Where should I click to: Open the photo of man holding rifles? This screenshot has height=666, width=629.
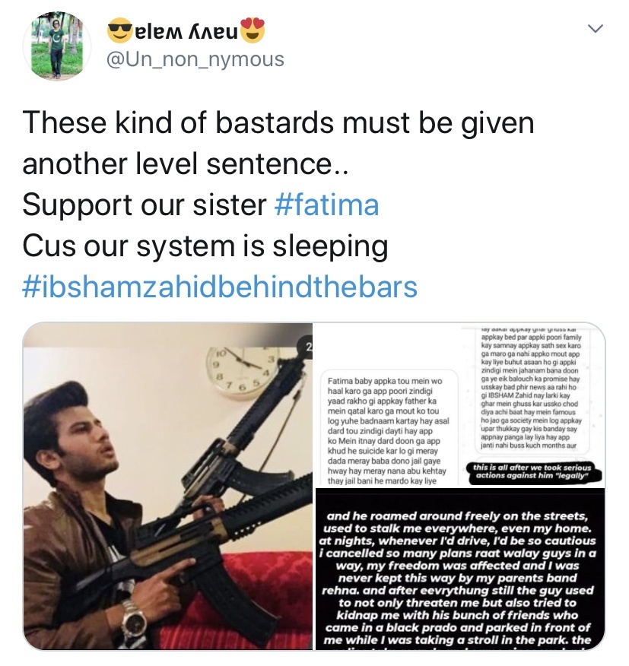(x=168, y=486)
